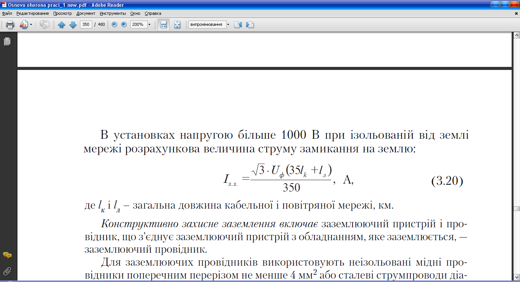Click the Print document icon
The height and width of the screenshot is (282, 520).
click(10, 25)
